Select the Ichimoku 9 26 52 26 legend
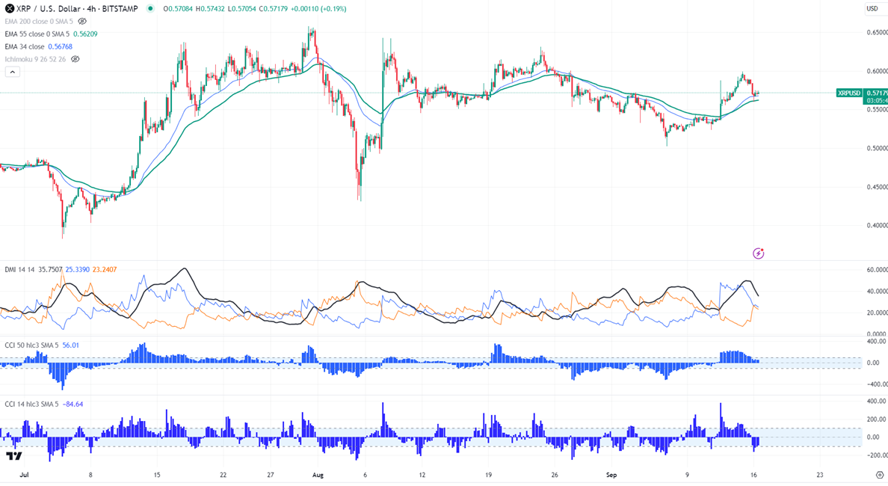This screenshot has height=486, width=888. (35, 59)
